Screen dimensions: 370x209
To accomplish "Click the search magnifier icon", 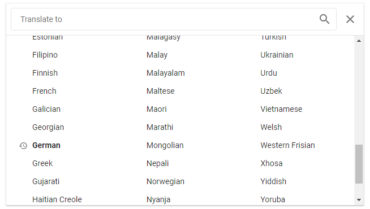I will tap(324, 19).
